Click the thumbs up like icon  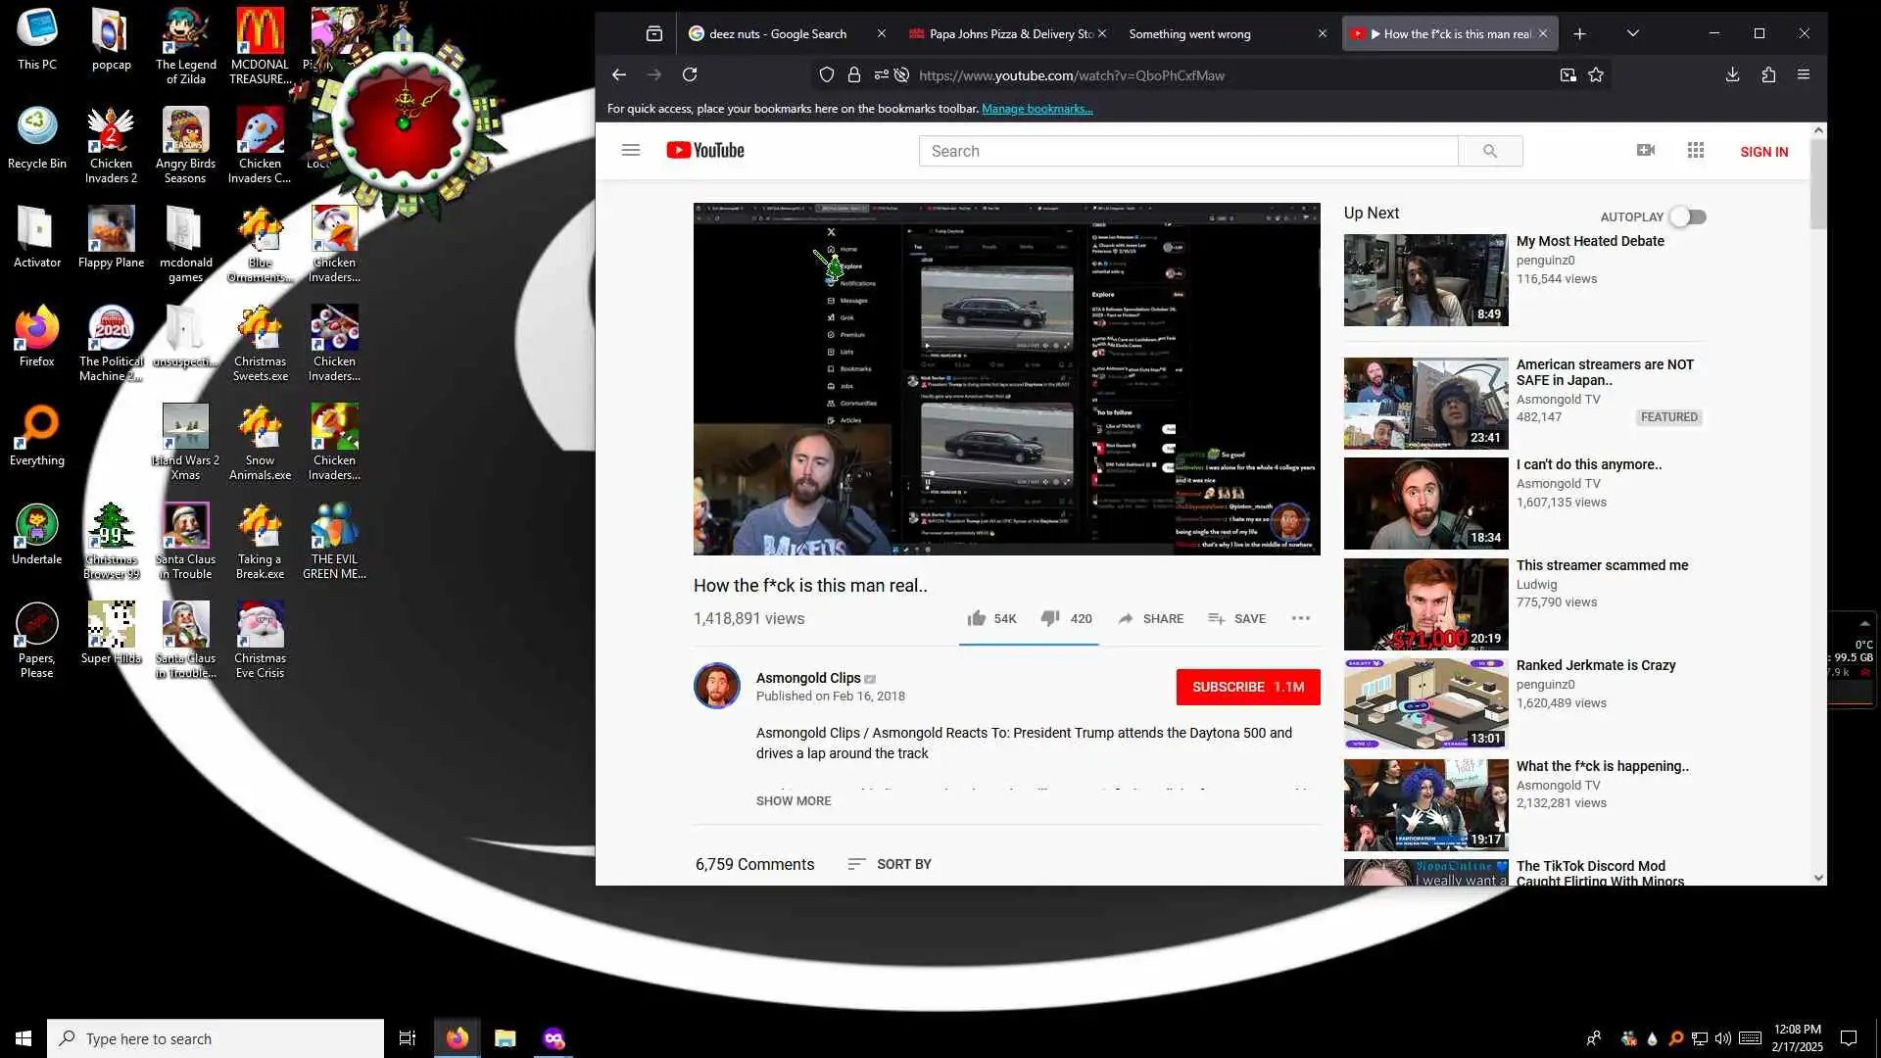pos(976,618)
